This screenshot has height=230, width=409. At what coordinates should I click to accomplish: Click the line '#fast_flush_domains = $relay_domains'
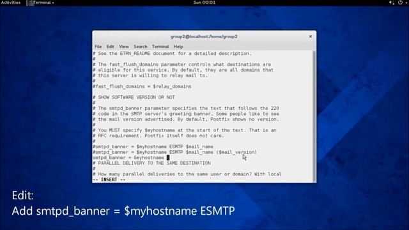(142, 86)
